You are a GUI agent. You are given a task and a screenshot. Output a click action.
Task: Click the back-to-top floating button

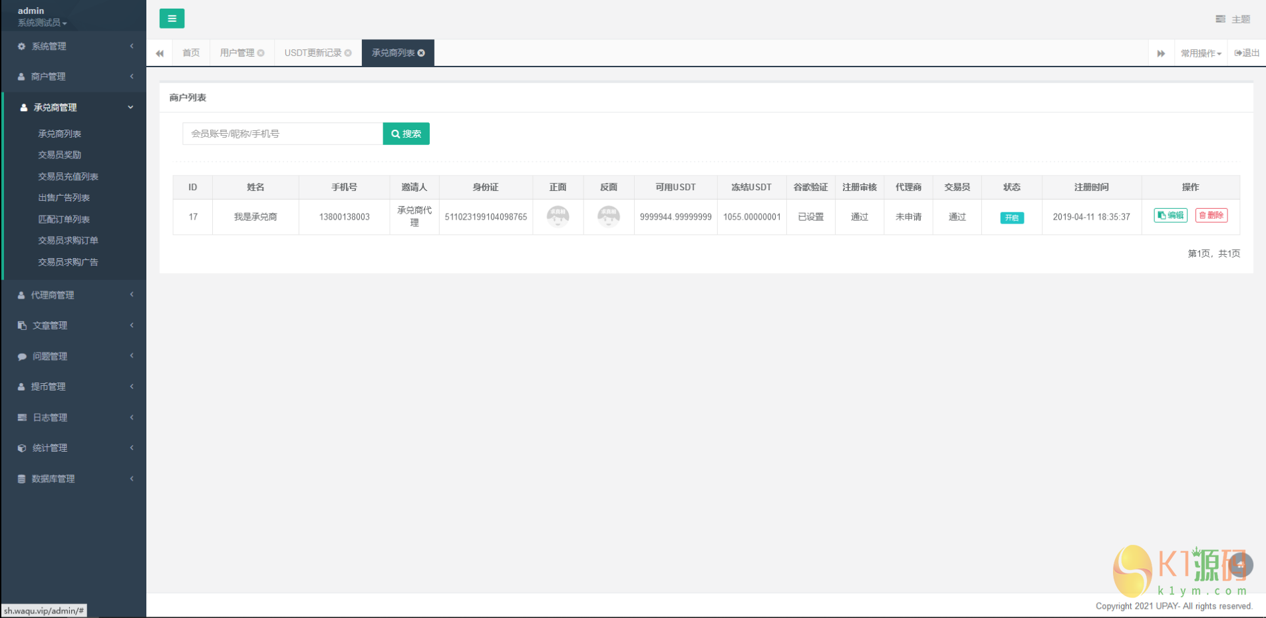pyautogui.click(x=1240, y=565)
